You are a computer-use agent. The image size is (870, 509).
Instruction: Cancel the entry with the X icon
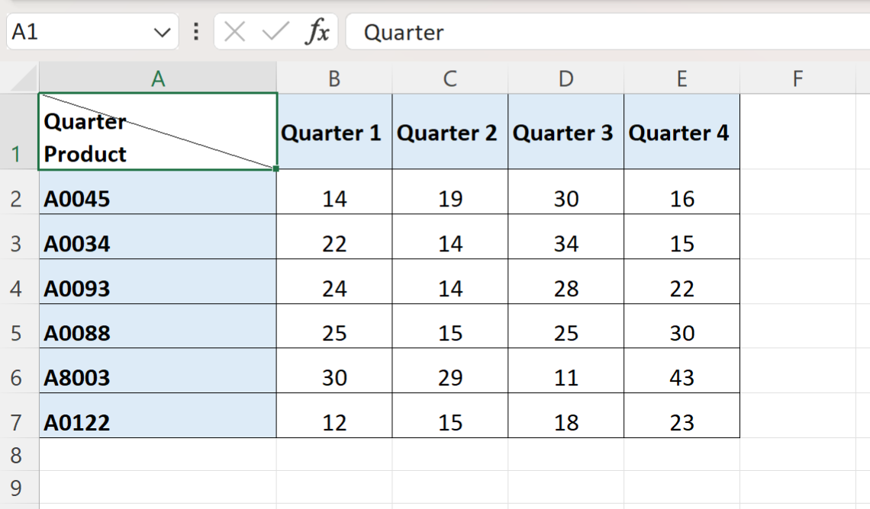click(x=235, y=31)
